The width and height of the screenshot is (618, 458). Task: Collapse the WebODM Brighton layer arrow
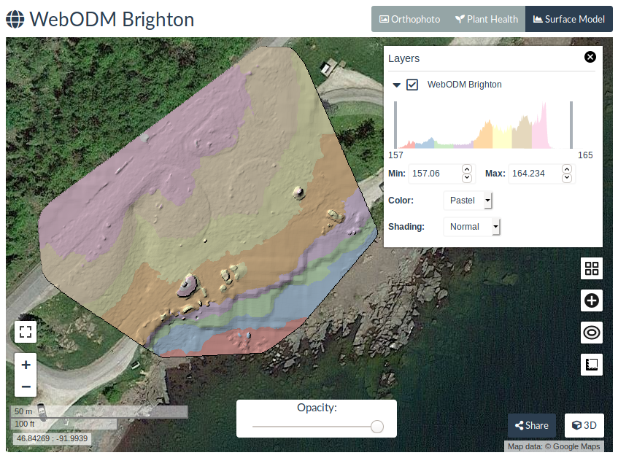tap(396, 85)
